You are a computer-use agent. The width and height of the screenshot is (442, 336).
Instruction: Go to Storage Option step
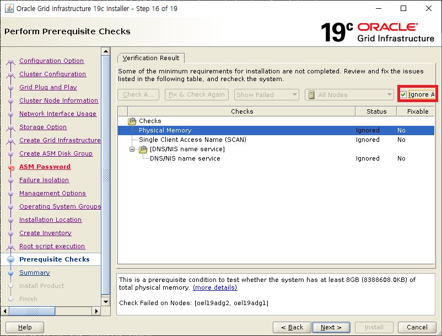43,127
